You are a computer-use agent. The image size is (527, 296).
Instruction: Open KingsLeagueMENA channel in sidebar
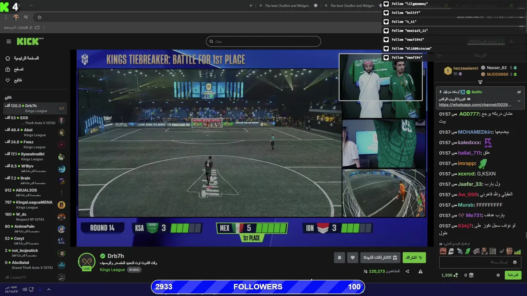pyautogui.click(x=35, y=205)
